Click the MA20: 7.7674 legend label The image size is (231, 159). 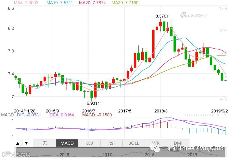coord(92,3)
